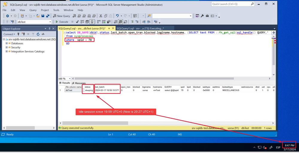Expand the Databases folder

(x=7, y=43)
